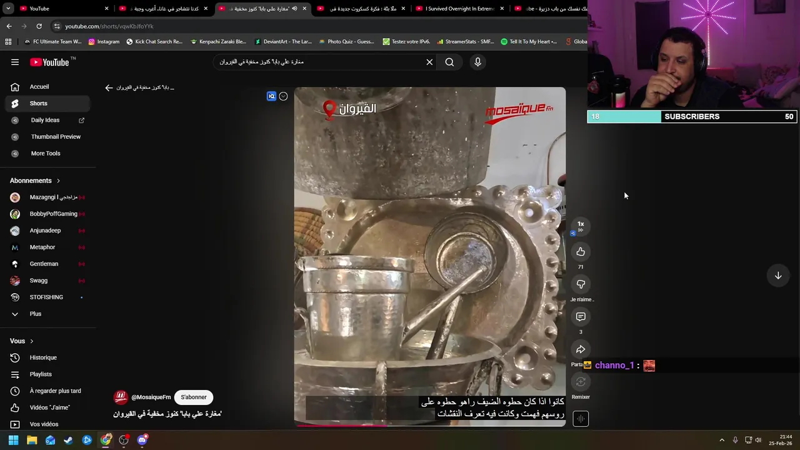Open the BobbyPoffGaming subscription channel

pos(48,214)
